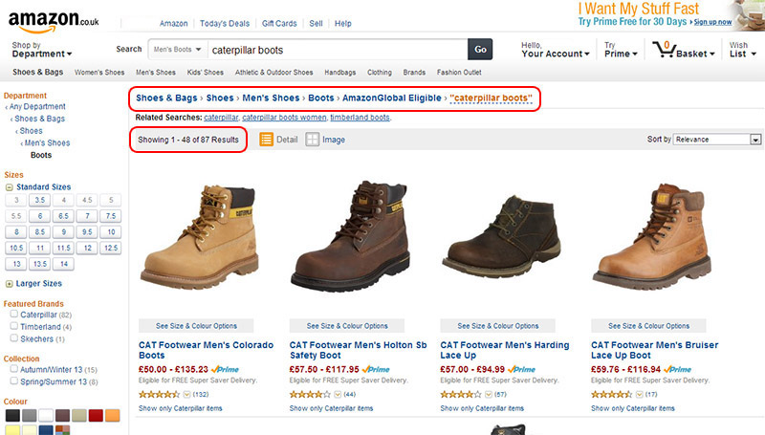Open the shopping Basket cart icon
Screen dimensions: 765x435
point(662,48)
